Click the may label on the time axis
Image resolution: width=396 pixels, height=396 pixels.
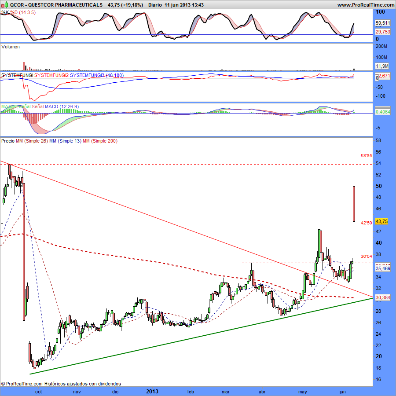pos(303,392)
